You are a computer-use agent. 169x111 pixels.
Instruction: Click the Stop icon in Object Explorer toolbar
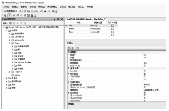(18, 23)
